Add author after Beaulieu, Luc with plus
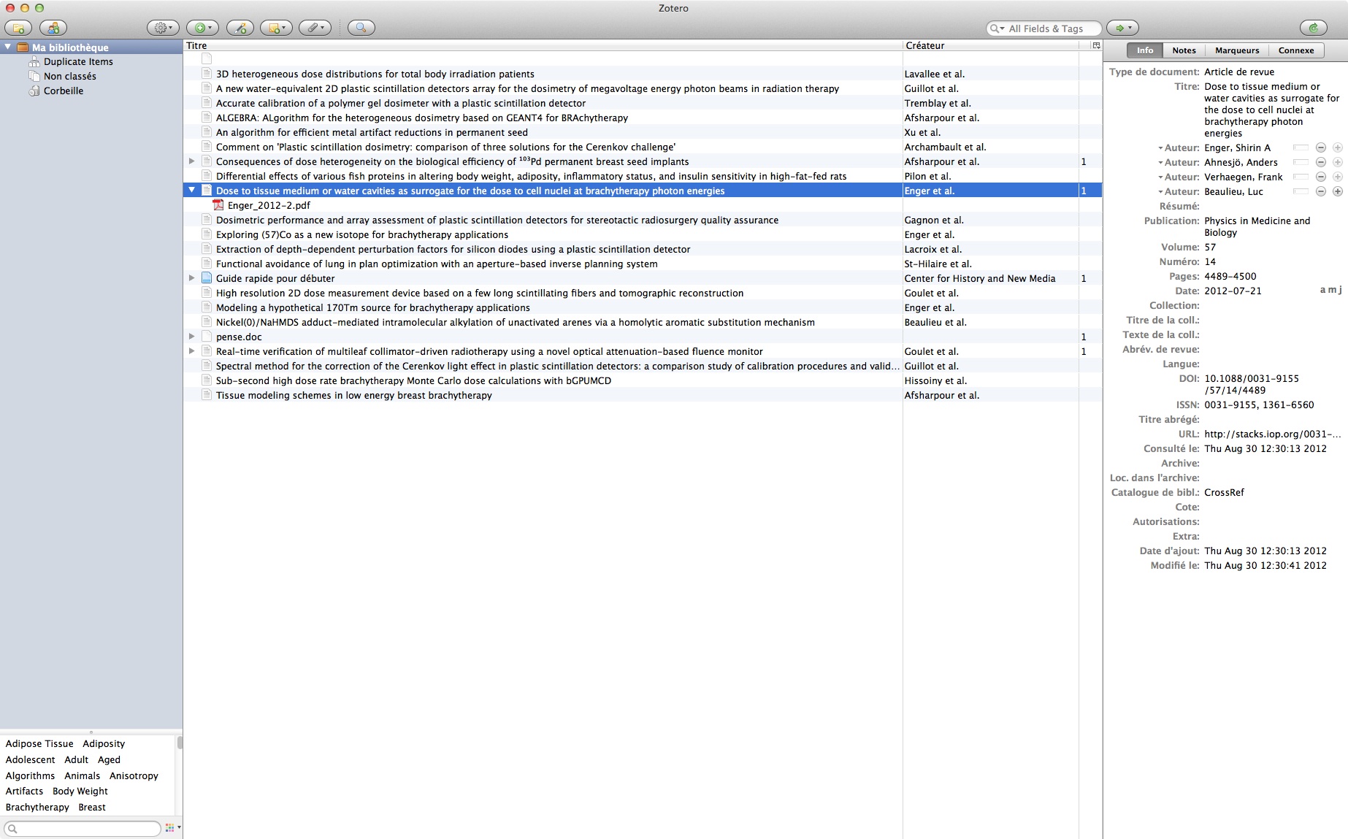 (x=1337, y=191)
